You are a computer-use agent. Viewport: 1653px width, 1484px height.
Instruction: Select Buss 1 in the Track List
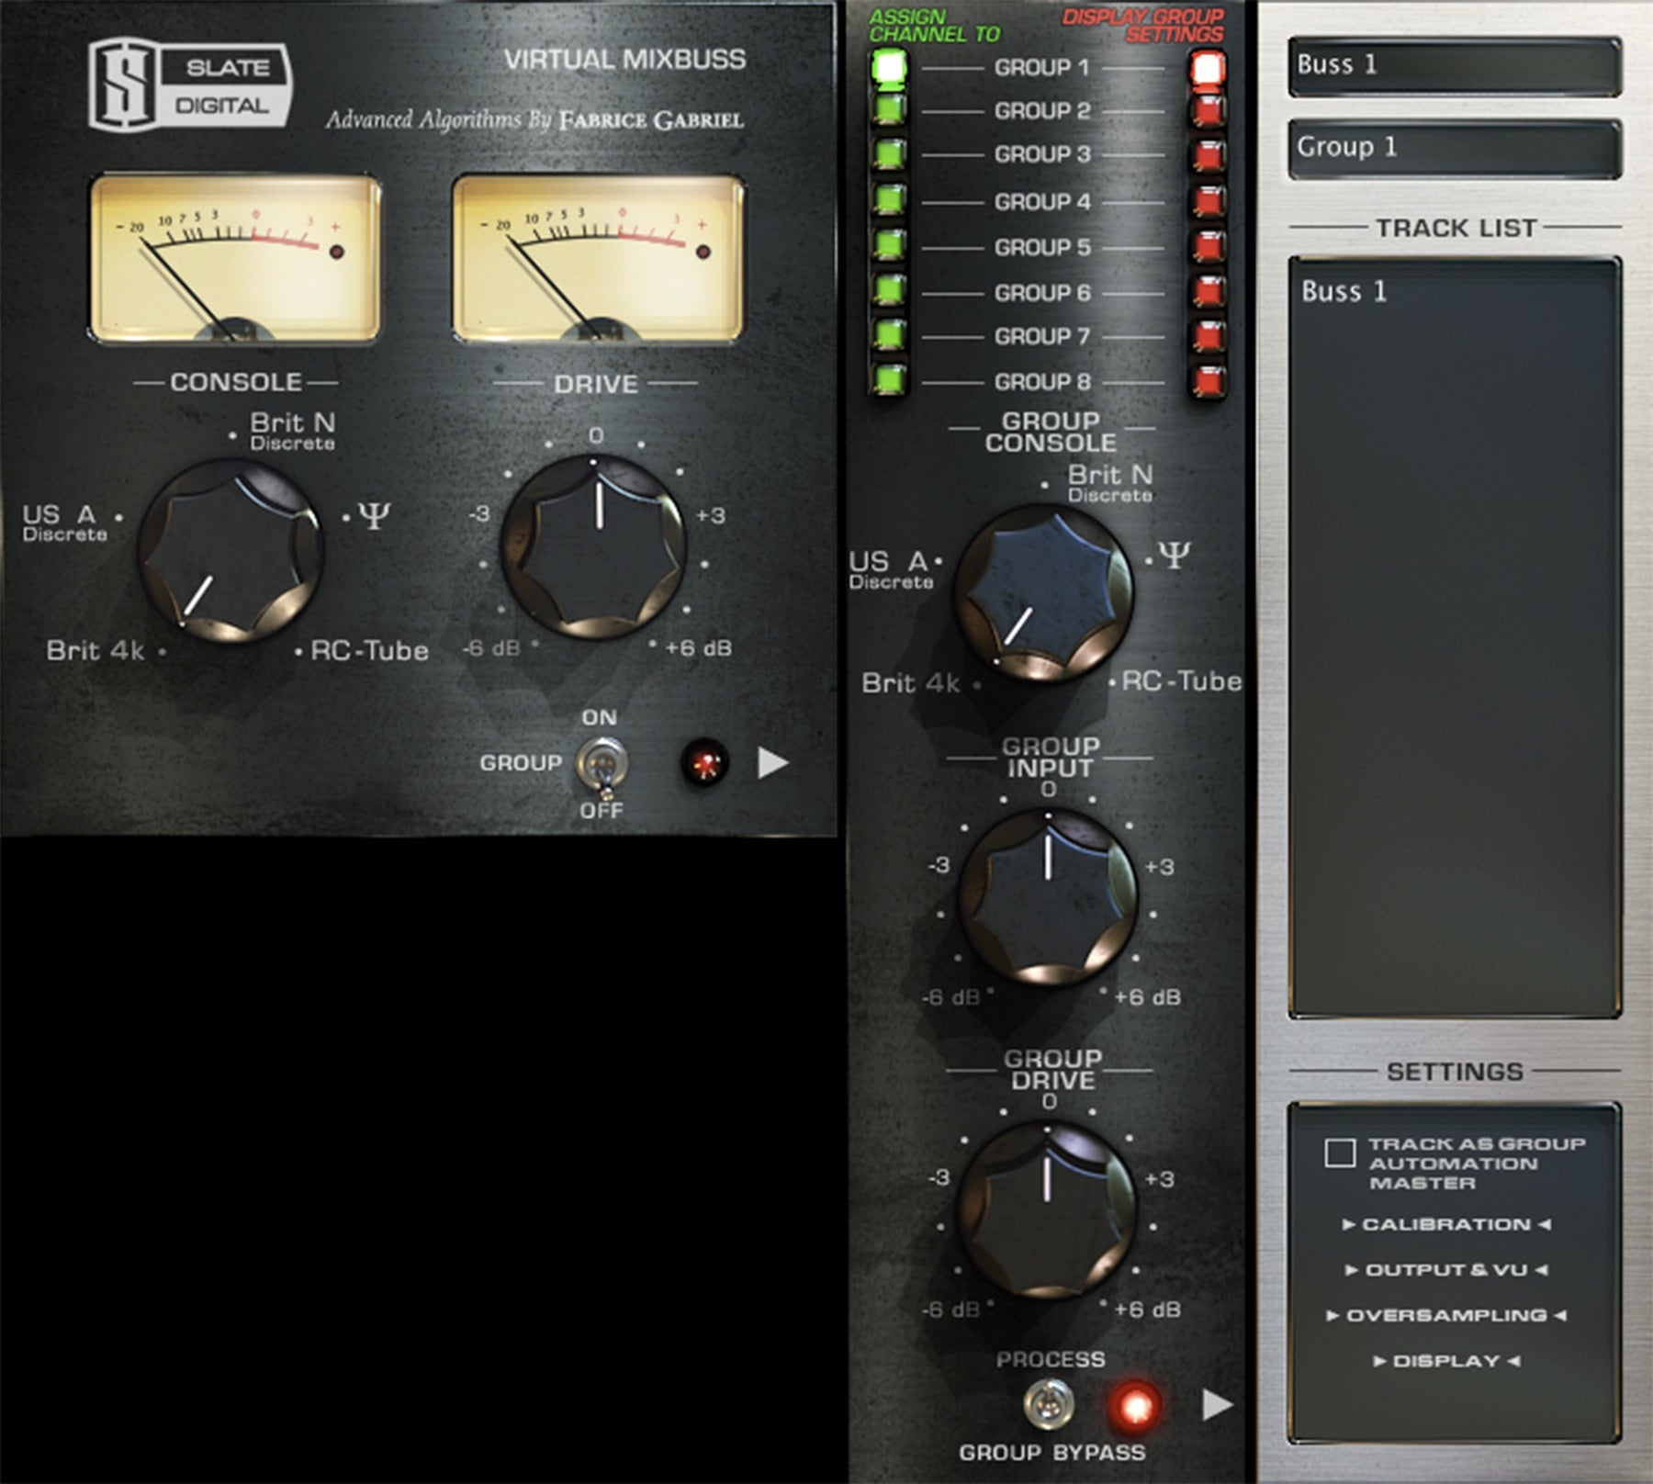pyautogui.click(x=1344, y=292)
